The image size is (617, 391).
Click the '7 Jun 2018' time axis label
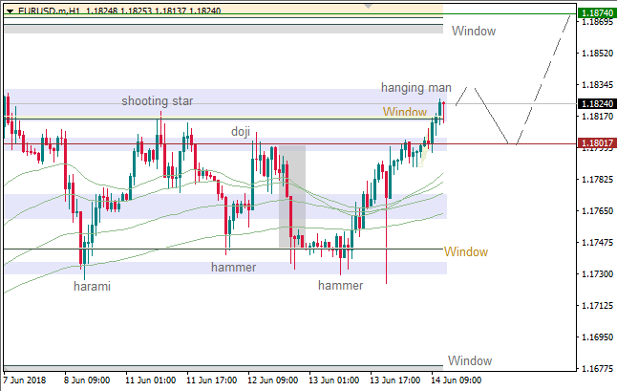point(27,380)
